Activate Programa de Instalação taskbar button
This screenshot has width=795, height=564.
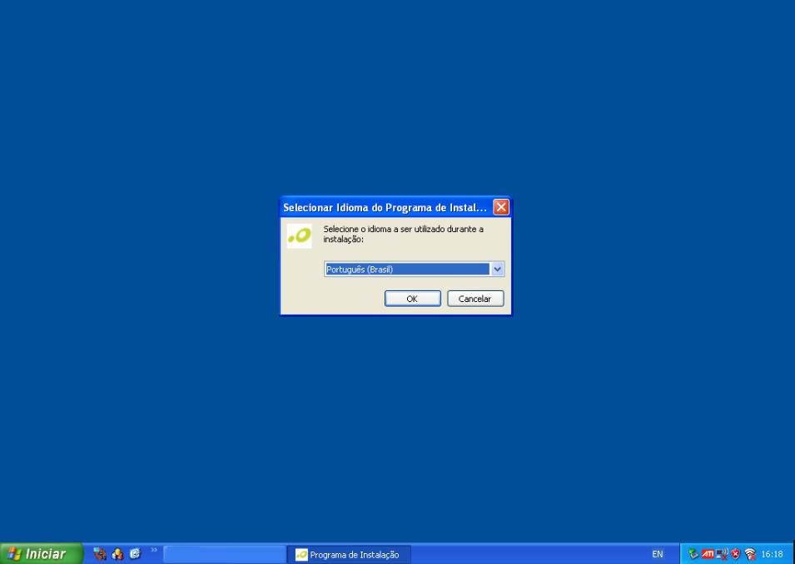tap(349, 555)
